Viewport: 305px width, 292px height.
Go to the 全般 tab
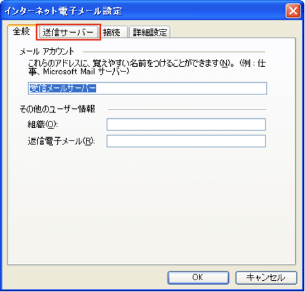pos(21,31)
